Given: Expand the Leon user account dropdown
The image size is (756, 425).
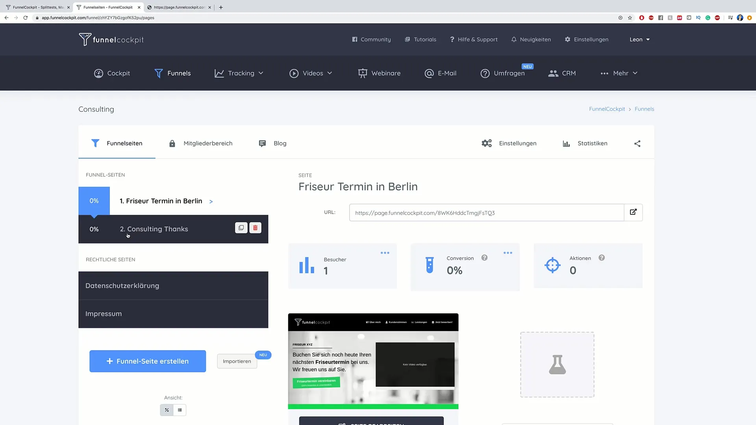Looking at the screenshot, I should point(638,39).
